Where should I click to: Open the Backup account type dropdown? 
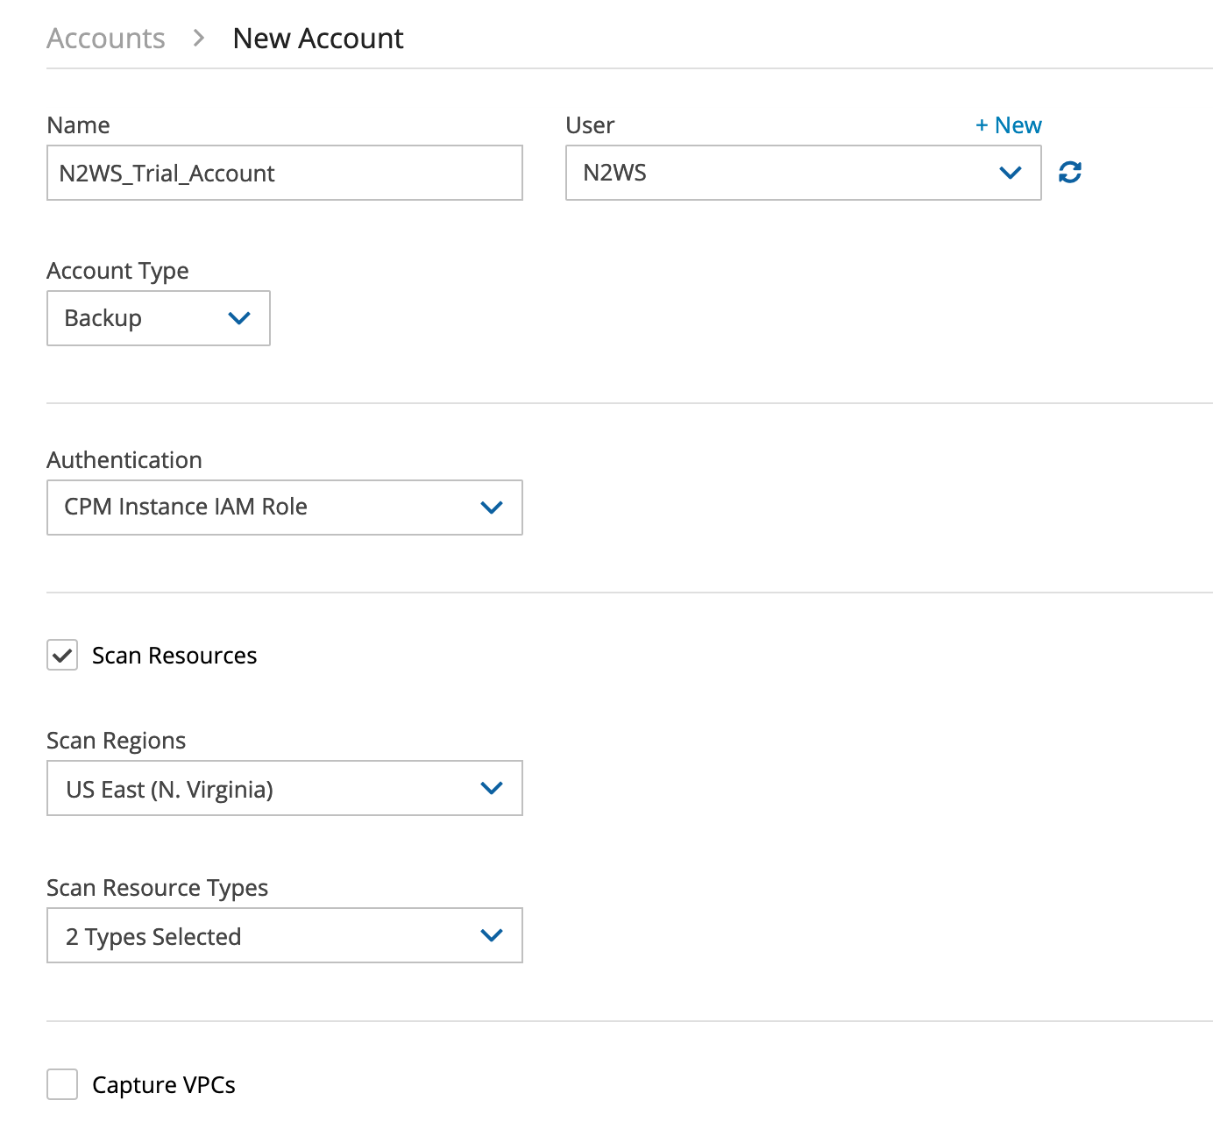140,318
